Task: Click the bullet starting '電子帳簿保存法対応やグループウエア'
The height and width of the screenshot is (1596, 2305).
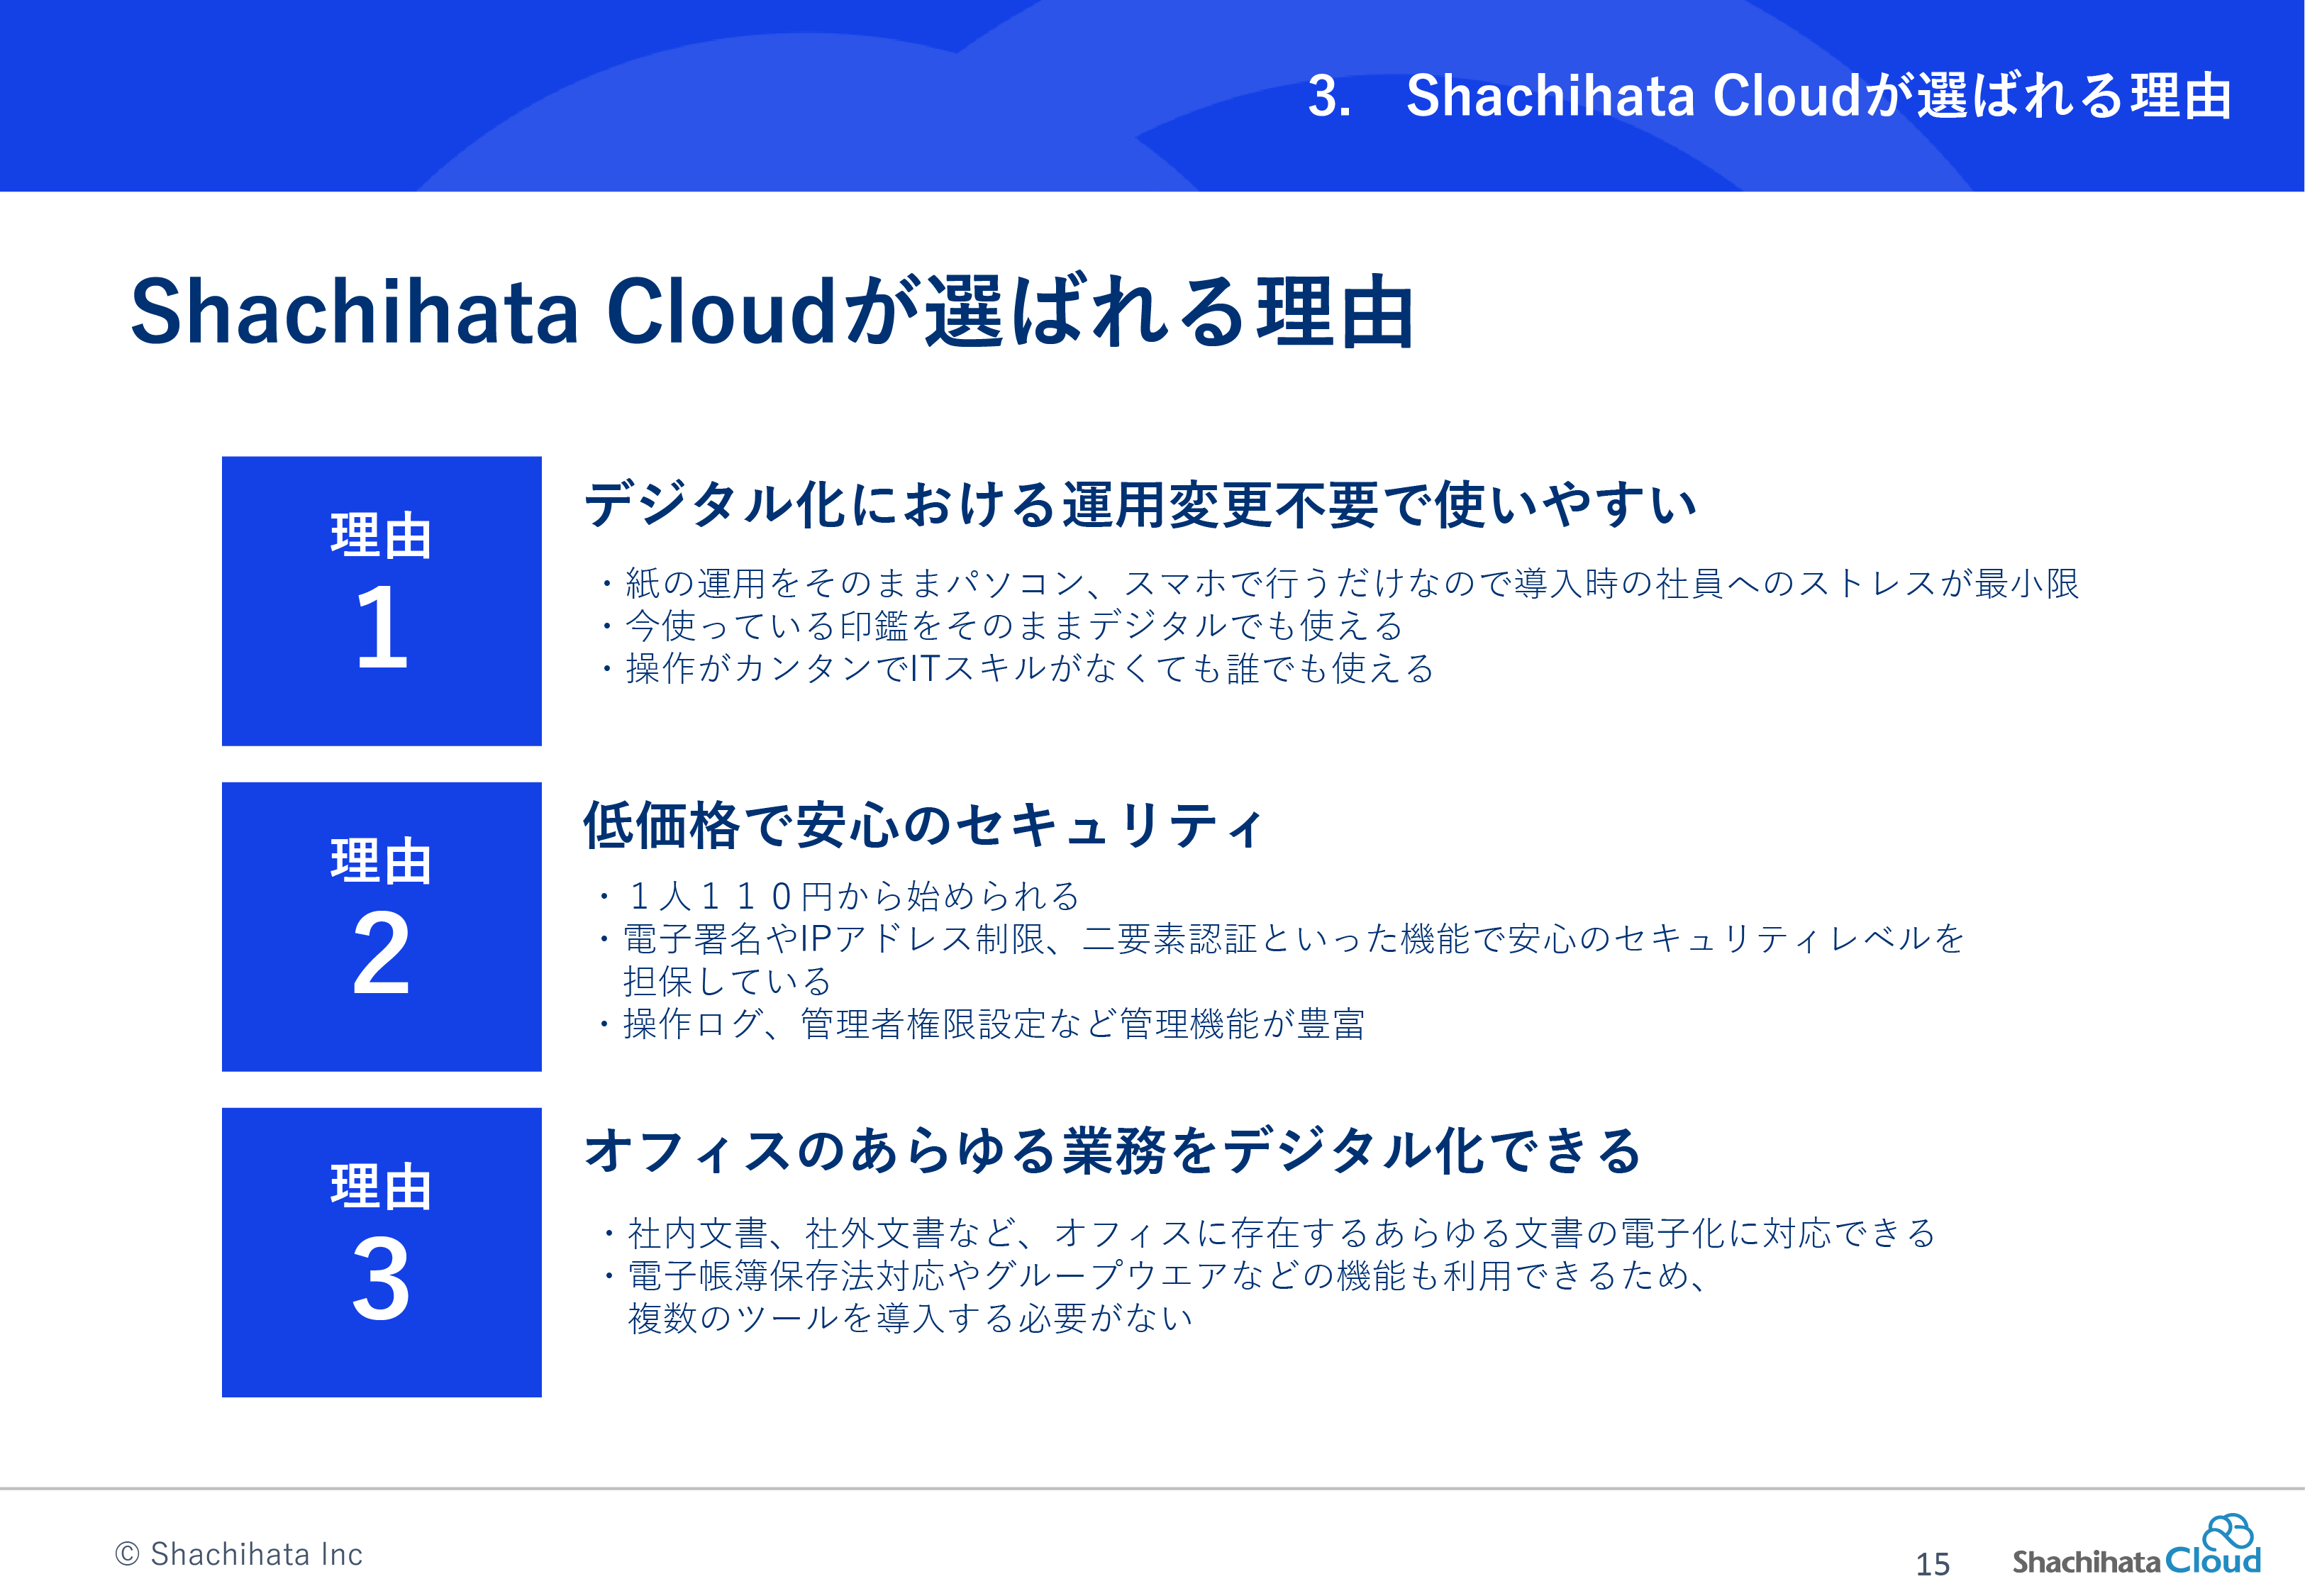Action: (1155, 1276)
